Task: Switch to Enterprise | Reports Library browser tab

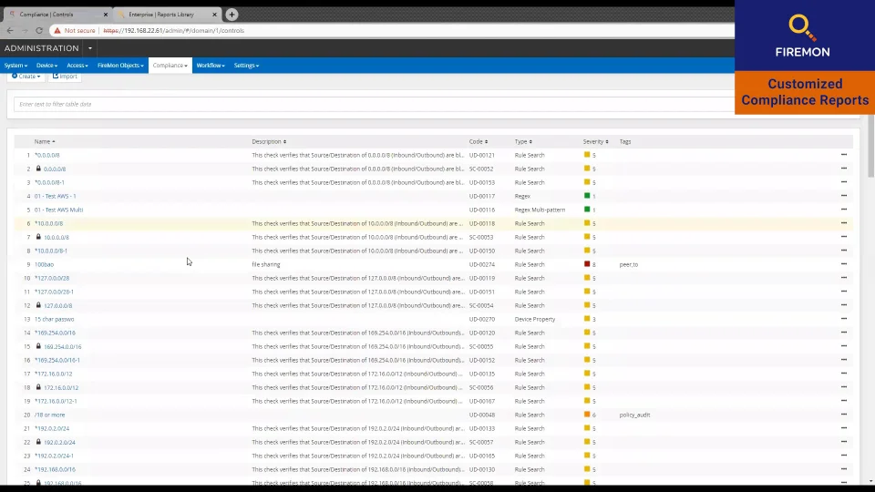Action: pyautogui.click(x=166, y=15)
